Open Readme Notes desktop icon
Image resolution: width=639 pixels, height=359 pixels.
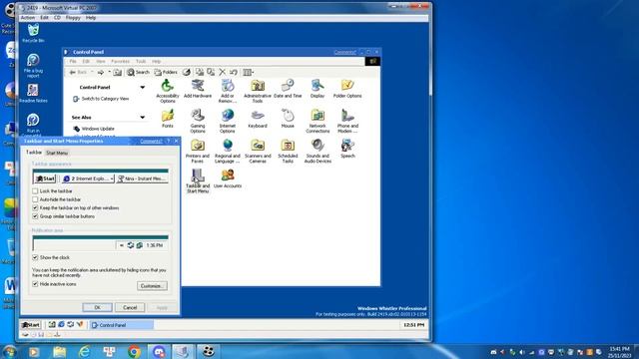click(x=33, y=93)
